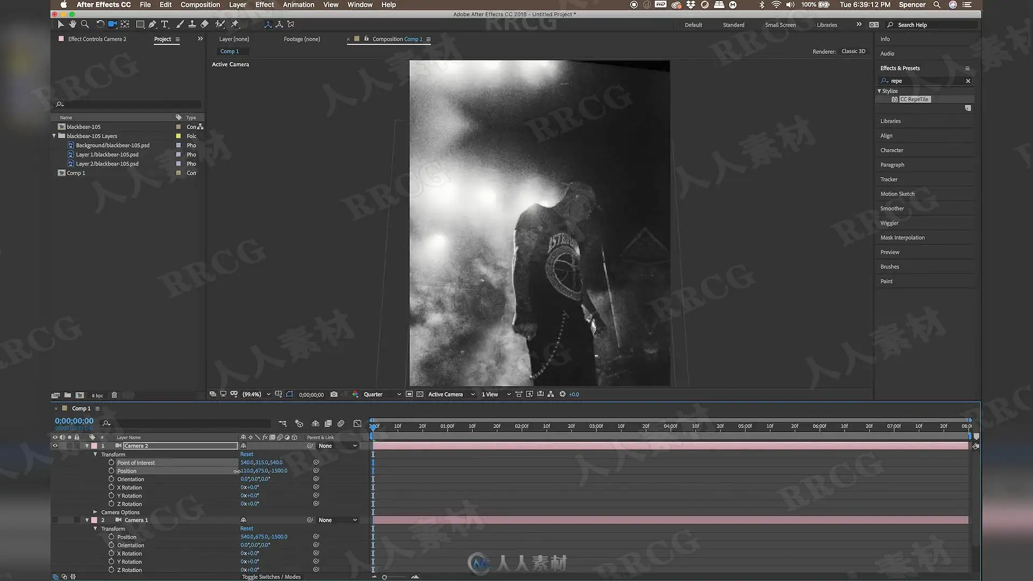Viewport: 1033px width, 581px height.
Task: Open the Animation menu
Action: (299, 5)
